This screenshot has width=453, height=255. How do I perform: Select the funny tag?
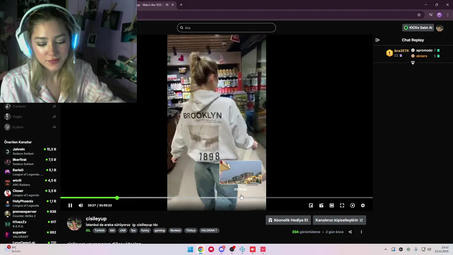(145, 230)
